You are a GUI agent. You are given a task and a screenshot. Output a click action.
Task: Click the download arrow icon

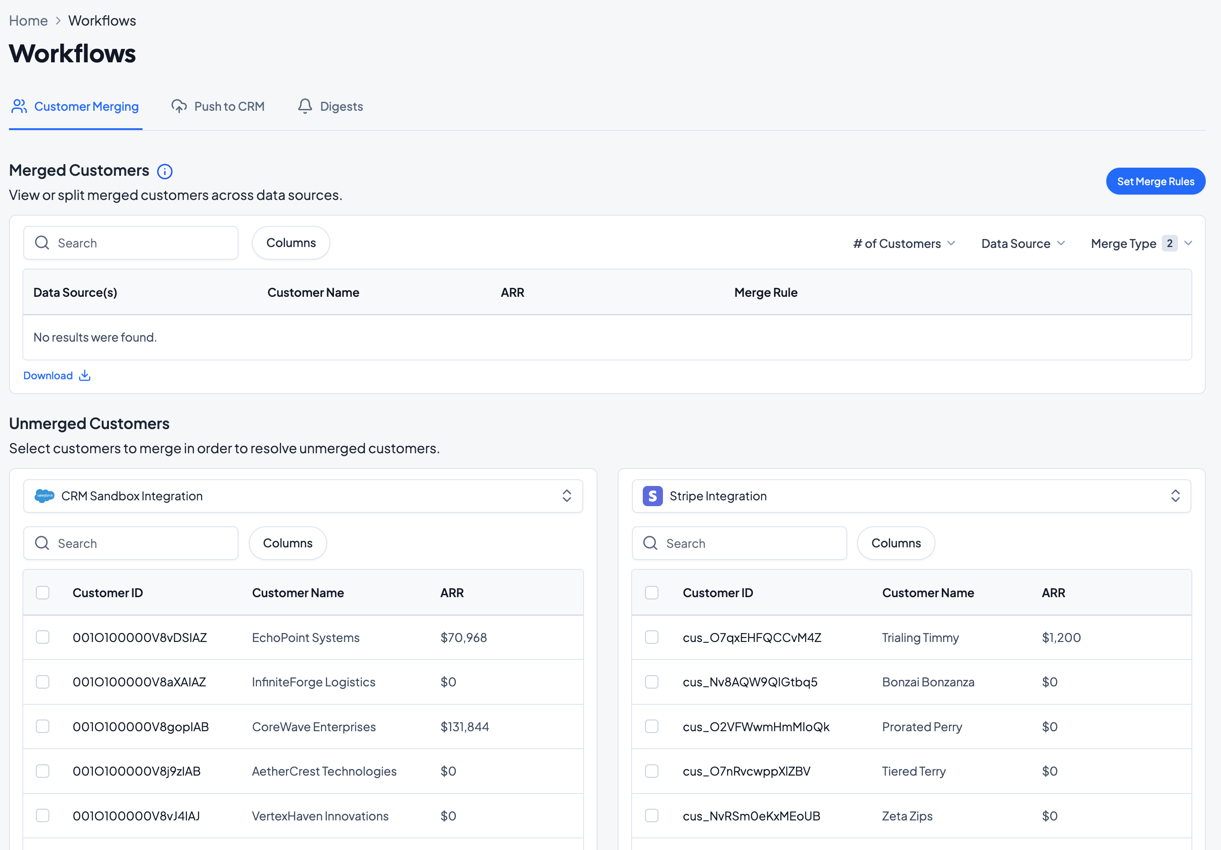[x=85, y=376]
